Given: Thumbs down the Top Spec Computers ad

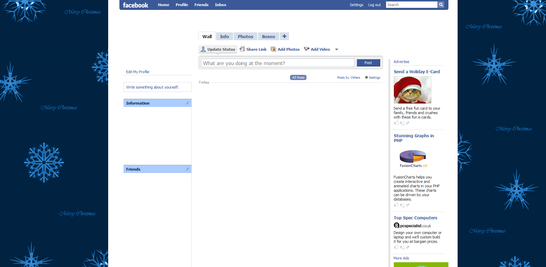Looking at the screenshot, I should 402,248.
